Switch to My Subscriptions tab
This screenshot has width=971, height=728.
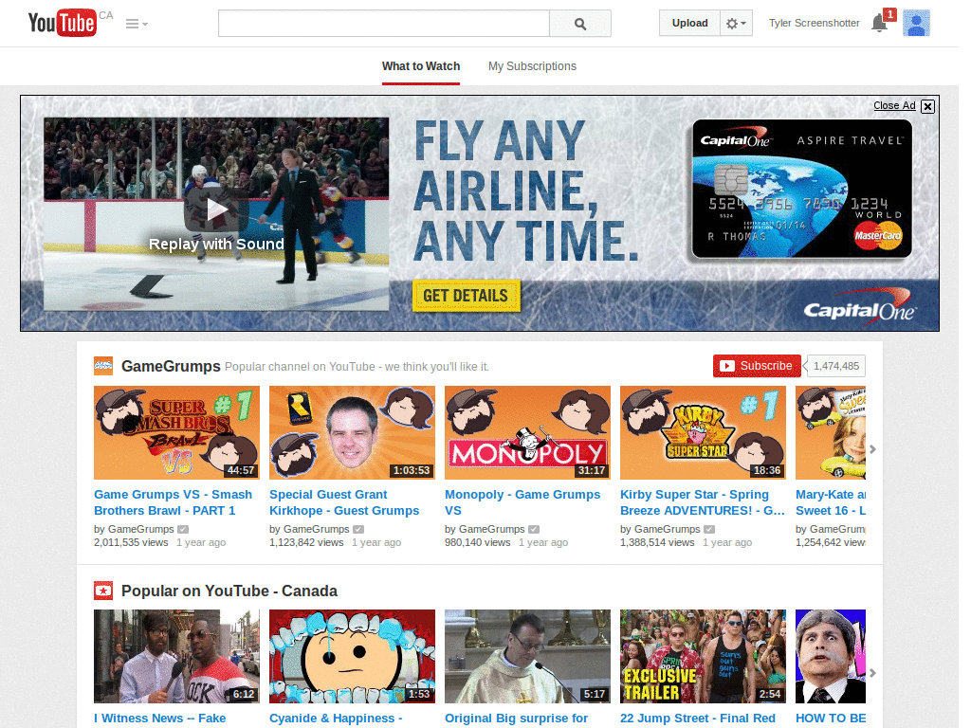pyautogui.click(x=532, y=66)
